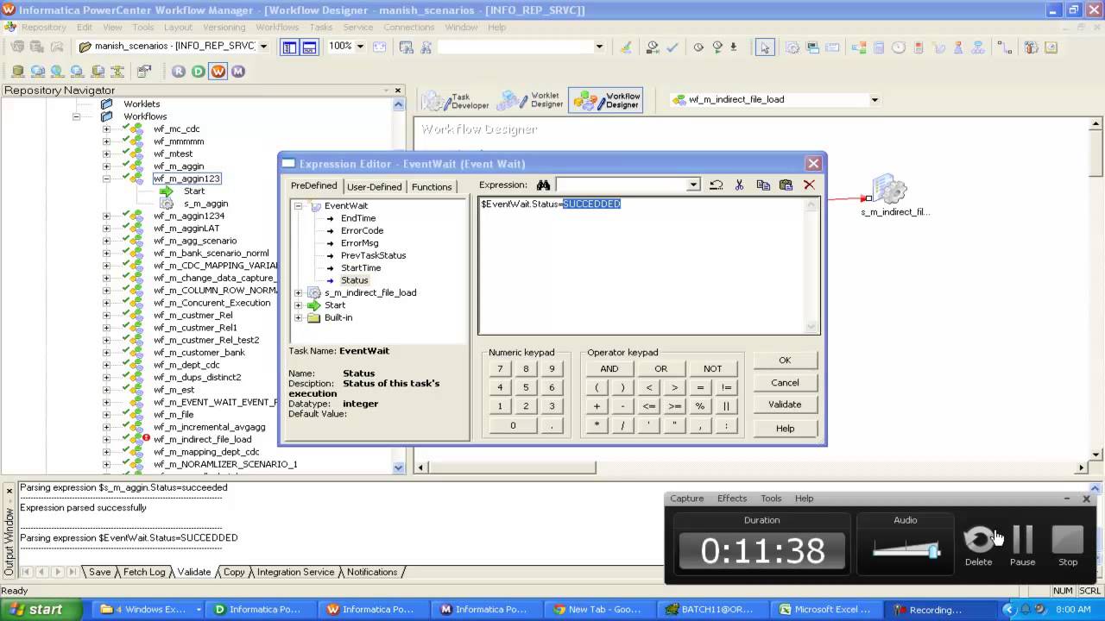Launch Repository Manager via the R icon
This screenshot has height=621, width=1105.
coord(179,72)
